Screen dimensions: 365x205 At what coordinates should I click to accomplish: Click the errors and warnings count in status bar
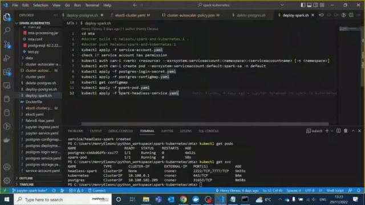coord(76,191)
